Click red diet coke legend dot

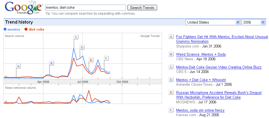pyautogui.click(x=26, y=29)
